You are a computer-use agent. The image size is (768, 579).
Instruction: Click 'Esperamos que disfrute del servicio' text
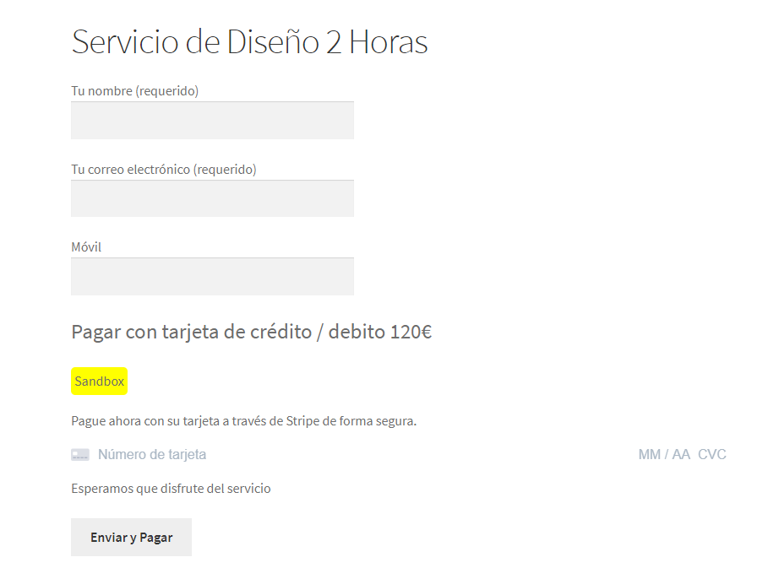tap(171, 489)
